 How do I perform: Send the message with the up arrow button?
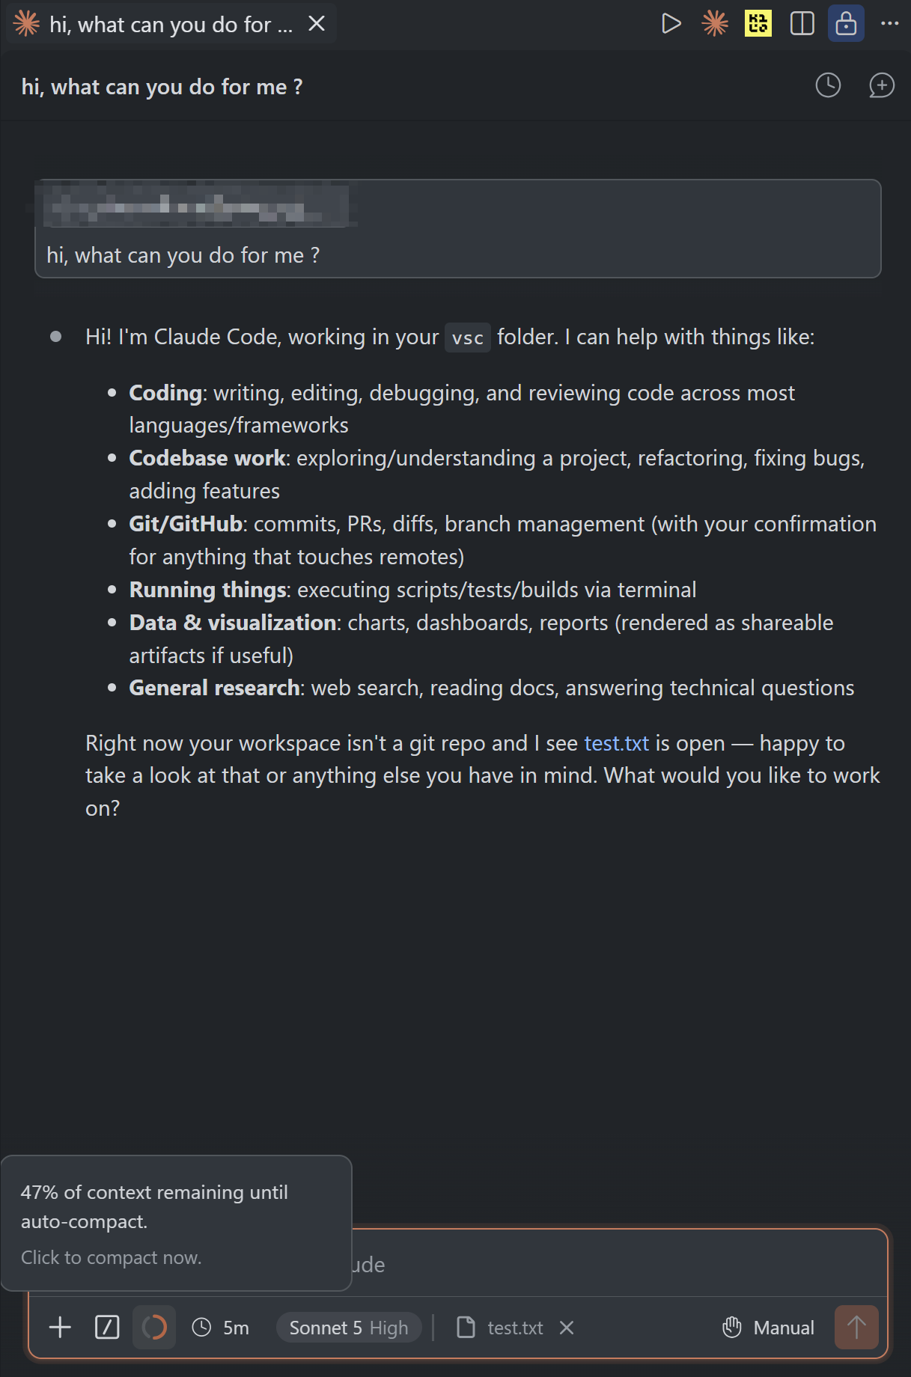(x=856, y=1328)
